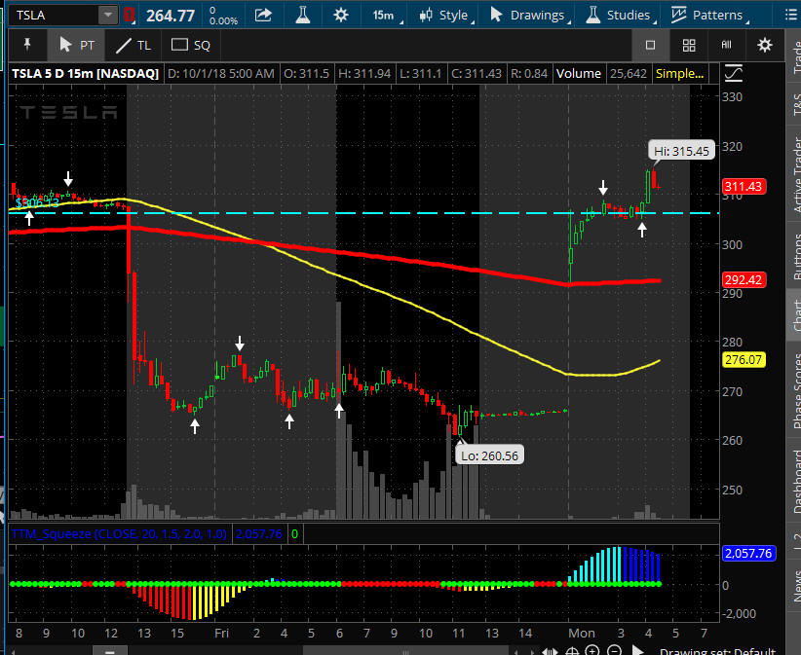The image size is (801, 655).
Task: Click the Drawings button
Action: pyautogui.click(x=527, y=15)
